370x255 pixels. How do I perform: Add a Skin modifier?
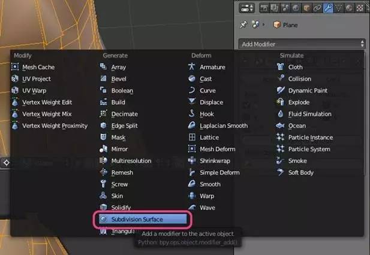pos(143,196)
